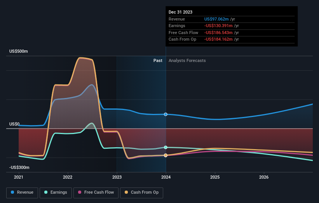Viewport: 319px width, 203px height.
Task: Click the US$500m y-axis label
Action: coord(19,51)
